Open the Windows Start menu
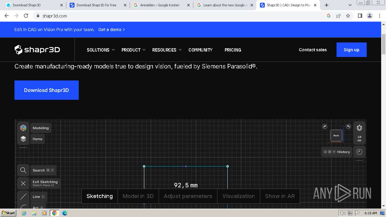 pos(8,213)
